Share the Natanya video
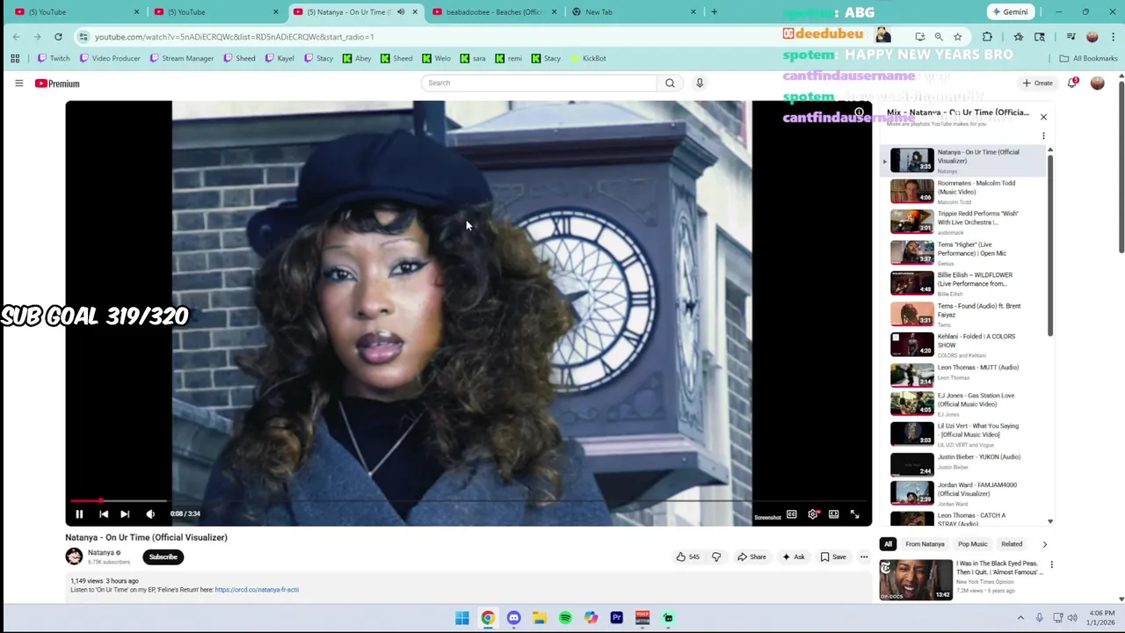Screen dimensions: 1125x633 (751, 557)
